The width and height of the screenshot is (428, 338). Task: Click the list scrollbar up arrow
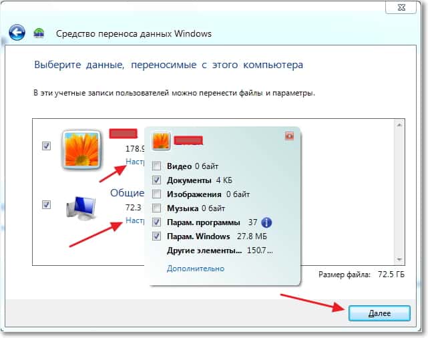pos(399,125)
